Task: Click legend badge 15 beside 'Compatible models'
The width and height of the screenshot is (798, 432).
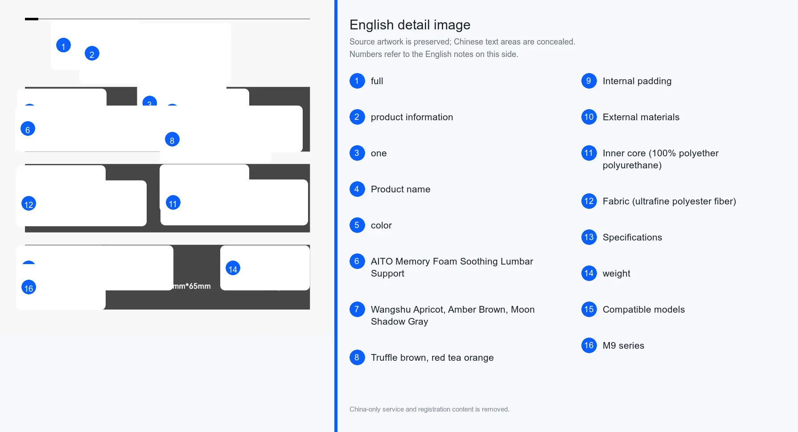Action: point(589,309)
